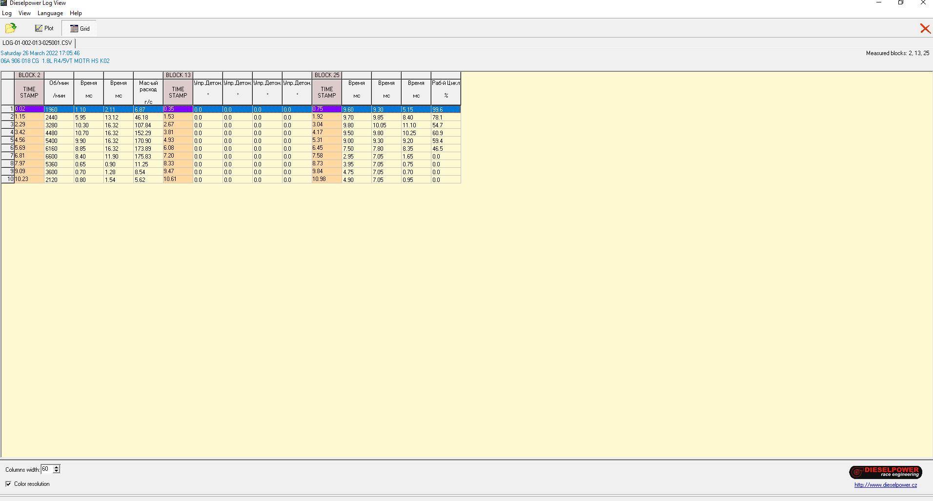933x501 pixels.
Task: Click time stamp cell 10.98
Action: point(327,179)
